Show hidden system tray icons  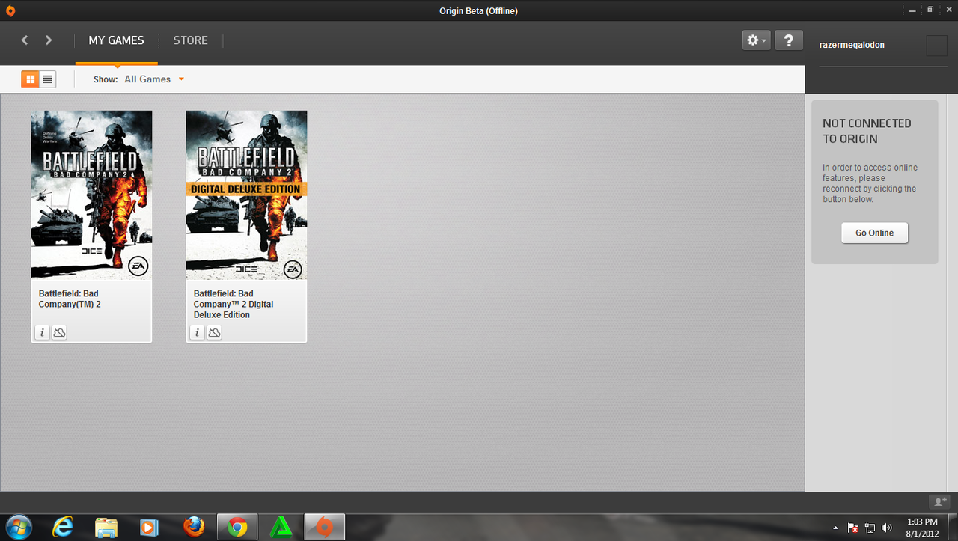tap(837, 528)
